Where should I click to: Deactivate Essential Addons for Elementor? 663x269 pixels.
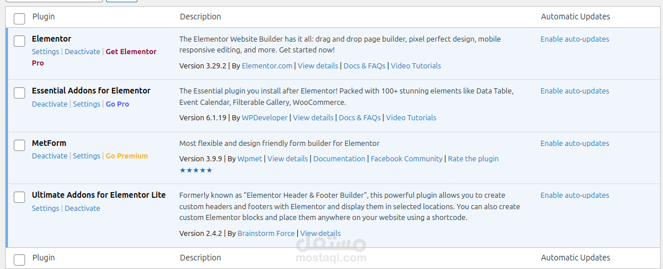point(50,104)
